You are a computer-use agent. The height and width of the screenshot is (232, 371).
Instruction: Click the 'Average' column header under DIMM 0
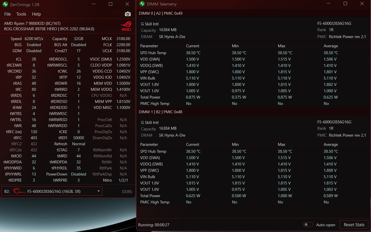[331, 46]
